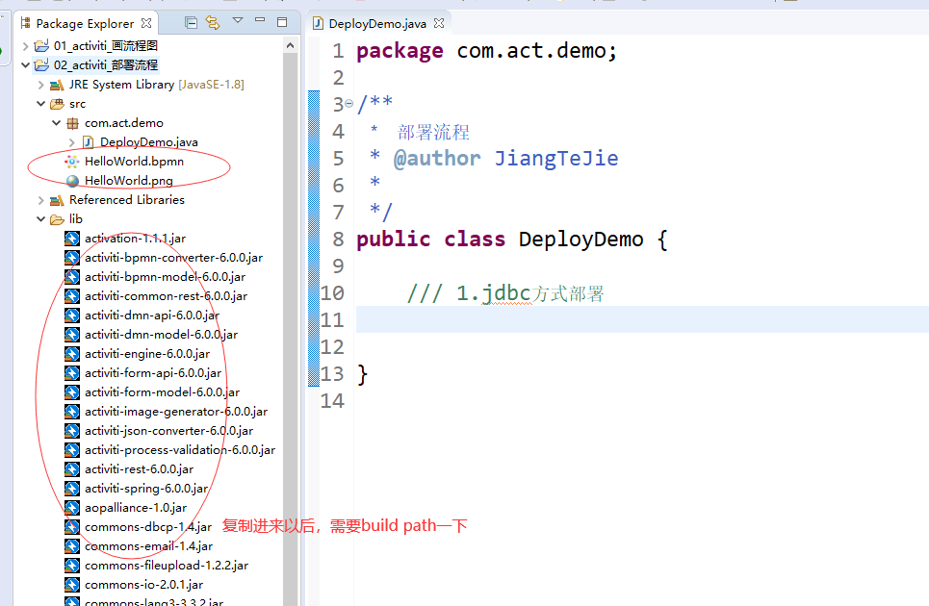Image resolution: width=929 pixels, height=606 pixels.
Task: Expand JRE System Library node
Action: click(40, 85)
